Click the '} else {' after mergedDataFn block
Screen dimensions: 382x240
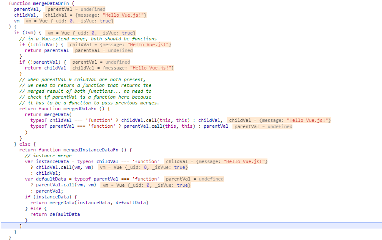point(25,144)
